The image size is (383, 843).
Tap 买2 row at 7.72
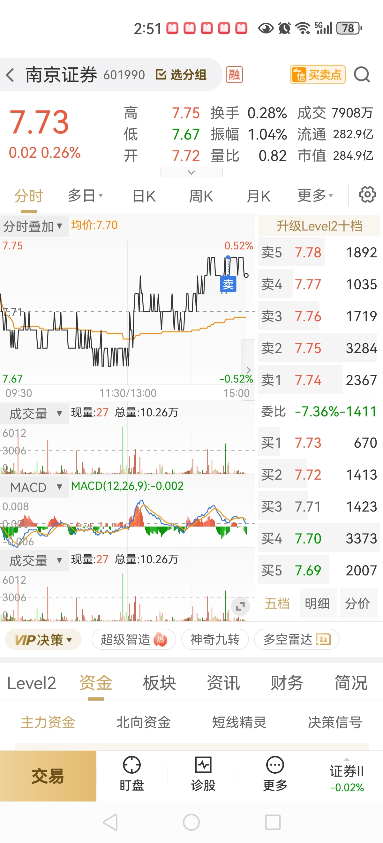point(319,475)
